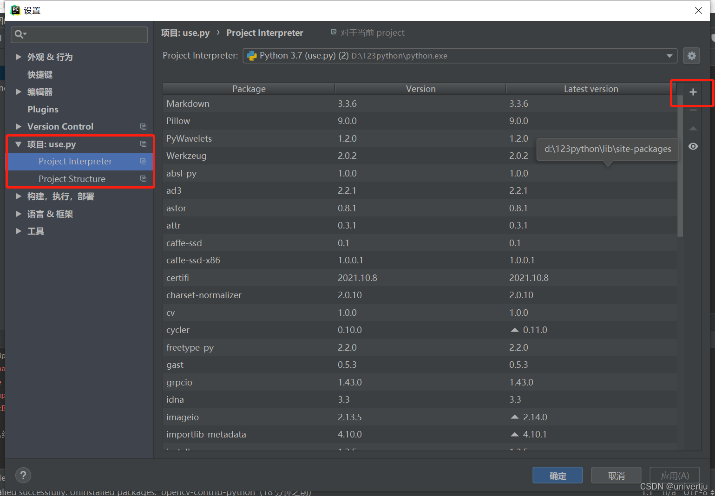715x496 pixels.
Task: Select the PyWavelets package row
Action: coord(420,138)
